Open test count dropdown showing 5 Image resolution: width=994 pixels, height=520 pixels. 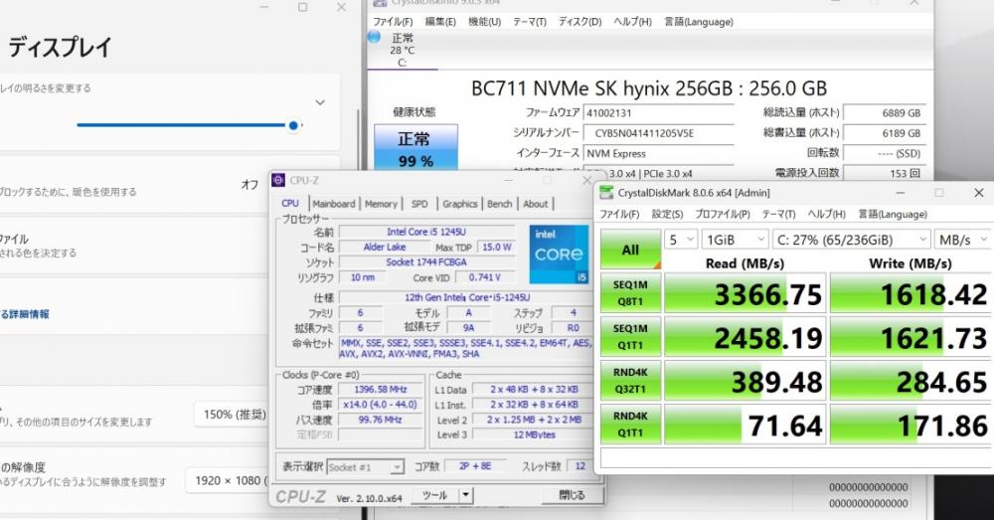click(681, 240)
